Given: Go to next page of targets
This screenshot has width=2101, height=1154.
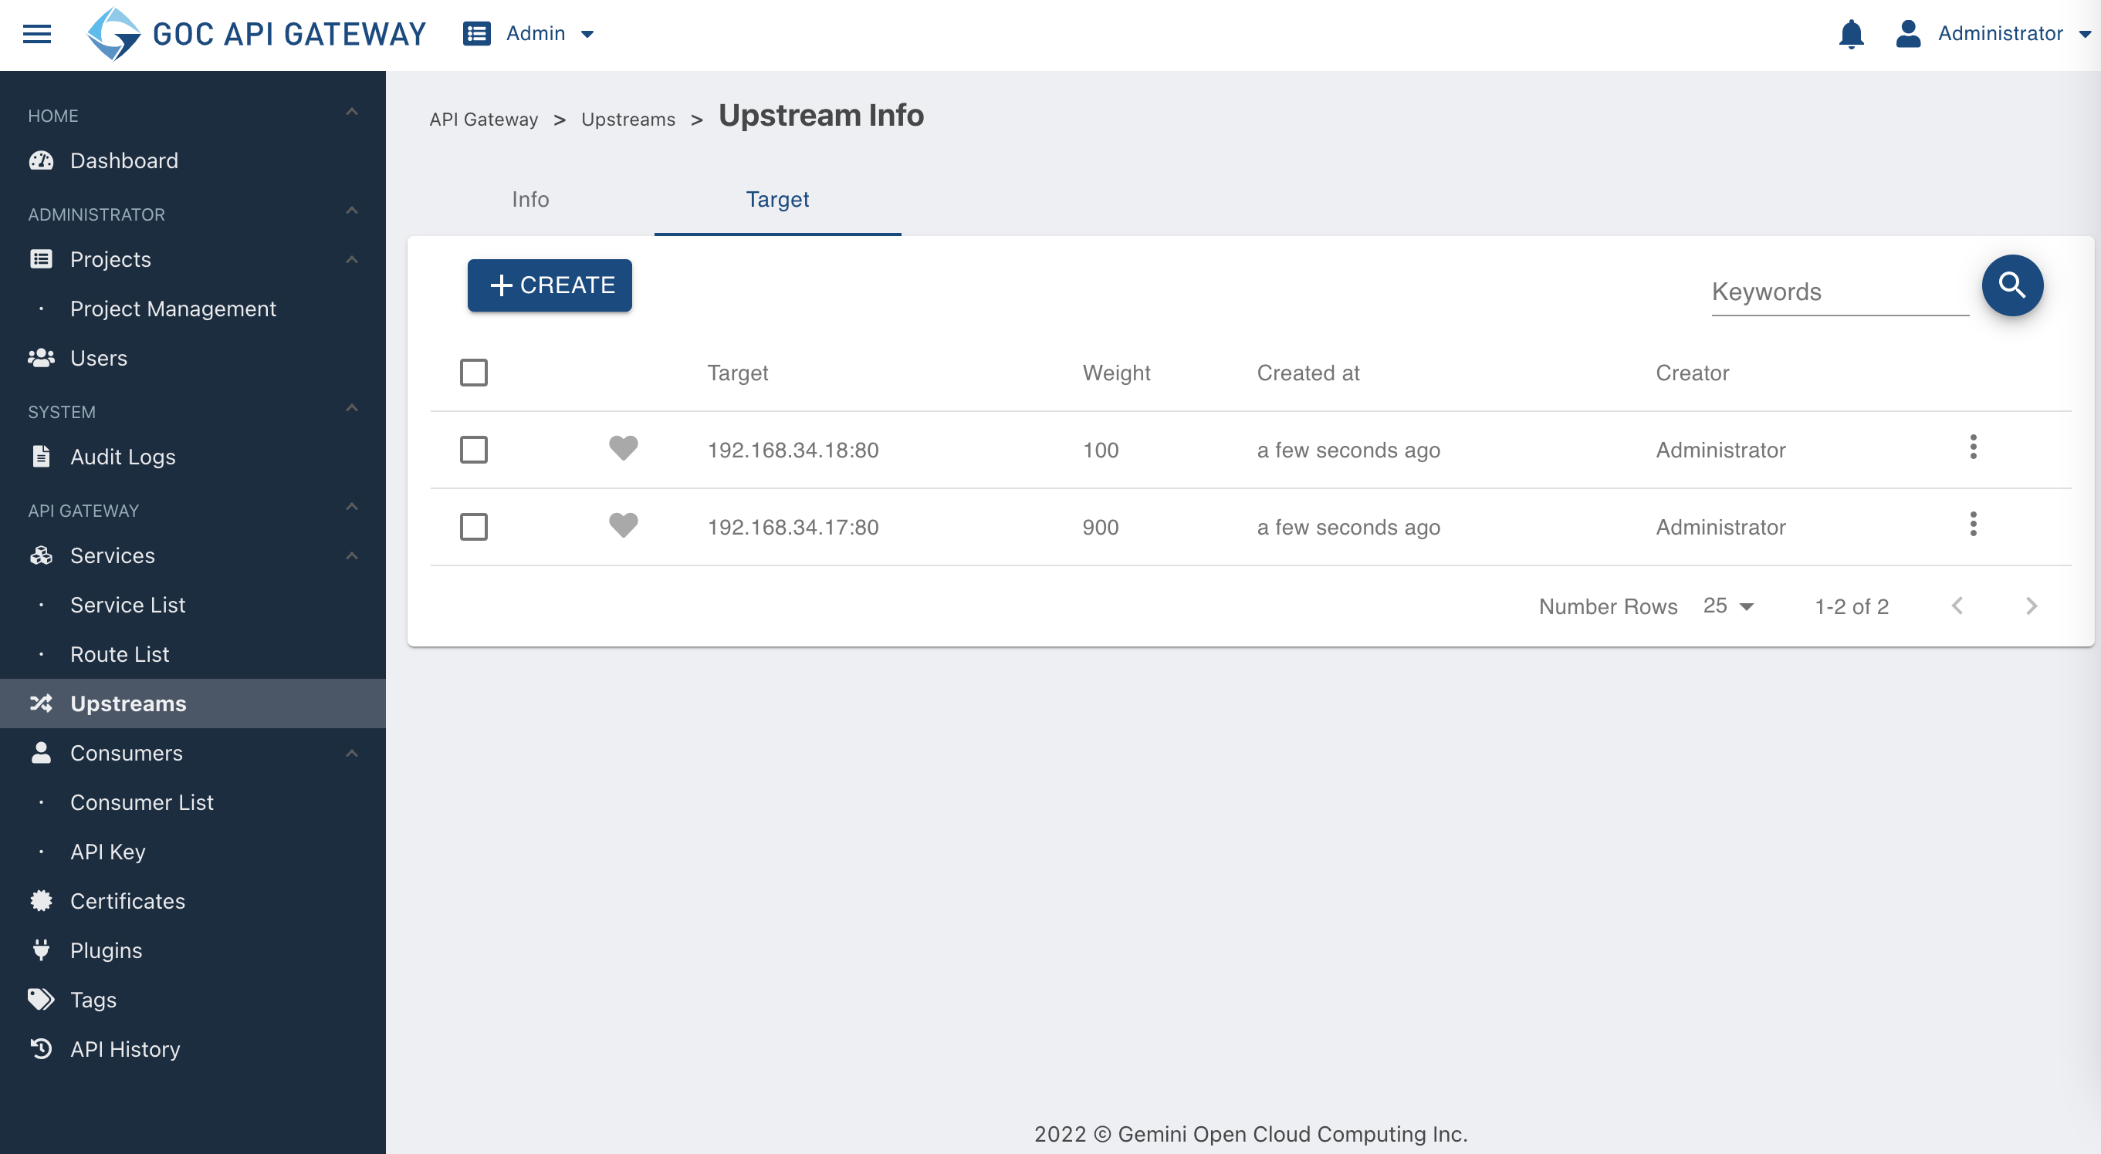Looking at the screenshot, I should pos(2031,606).
